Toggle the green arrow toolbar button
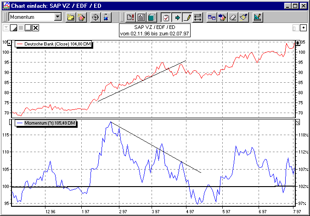This screenshot has height=216, width=310. coord(177,17)
